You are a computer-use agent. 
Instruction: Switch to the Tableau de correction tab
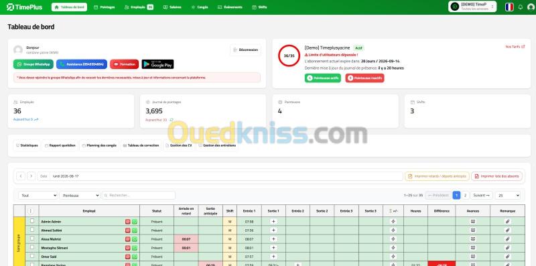point(141,145)
